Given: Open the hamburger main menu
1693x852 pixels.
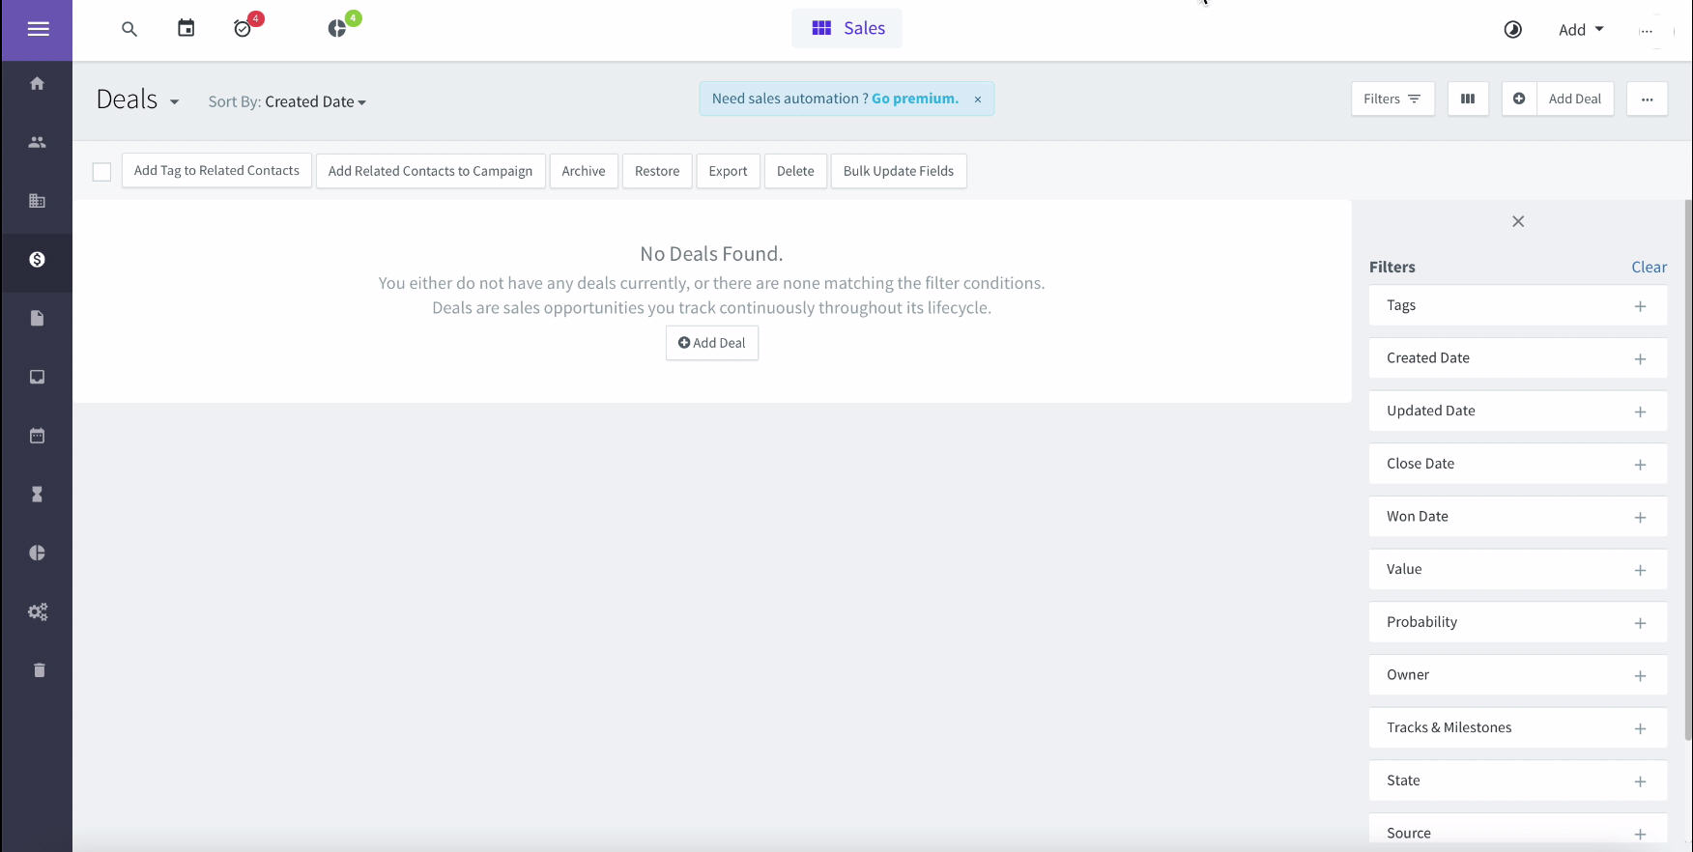Looking at the screenshot, I should 38,29.
